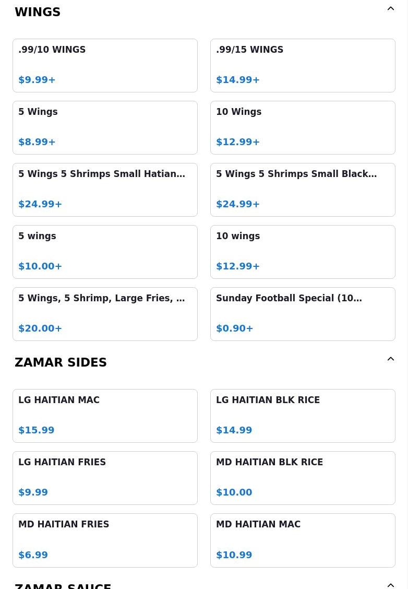Add LG HAITIAN MAC side
408x589 pixels.
pyautogui.click(x=105, y=416)
